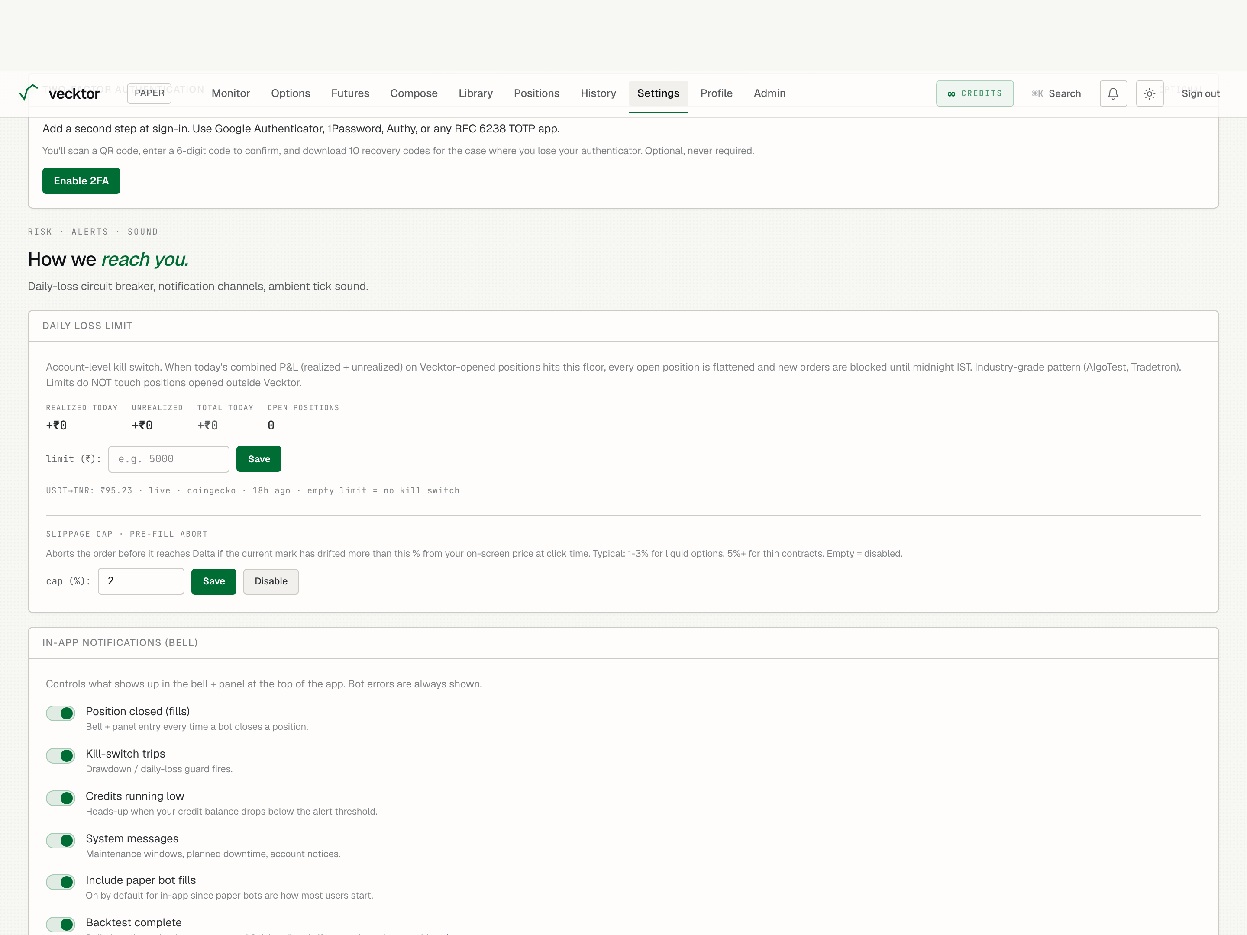Focus the slippage cap percent field

pyautogui.click(x=141, y=581)
